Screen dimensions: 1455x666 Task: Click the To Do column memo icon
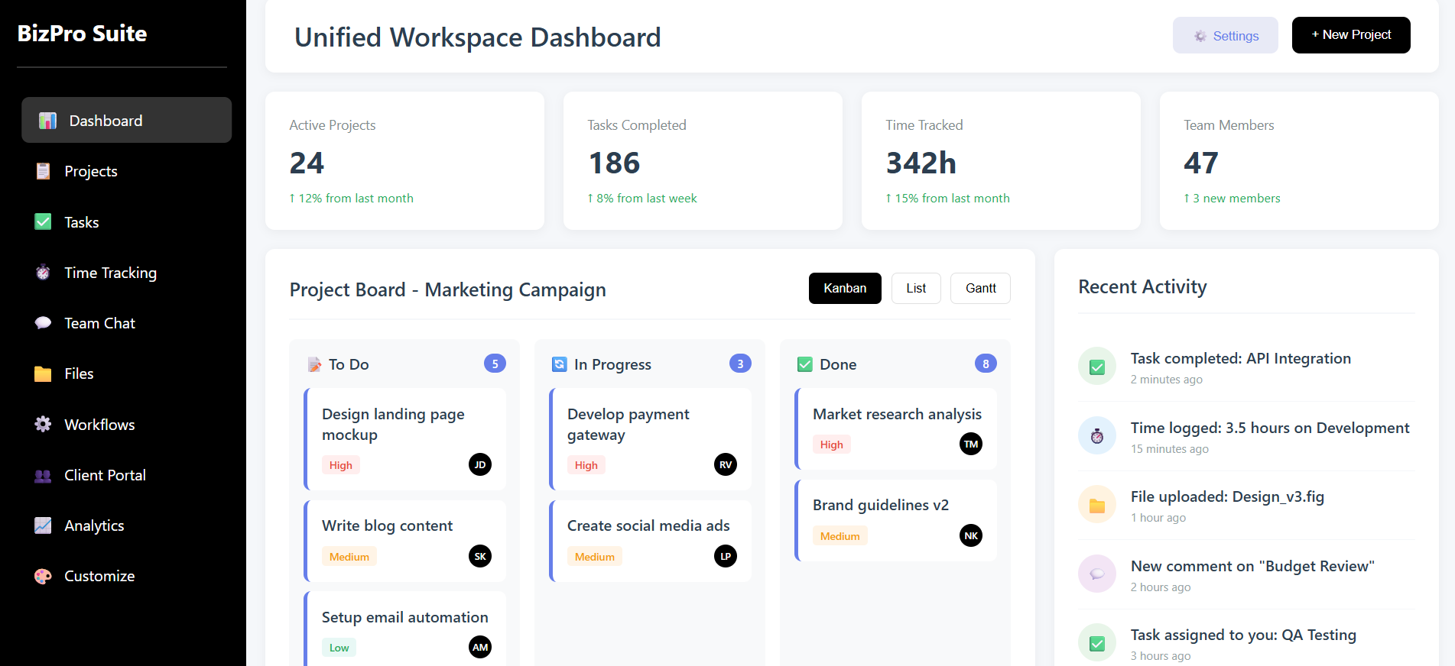[314, 364]
